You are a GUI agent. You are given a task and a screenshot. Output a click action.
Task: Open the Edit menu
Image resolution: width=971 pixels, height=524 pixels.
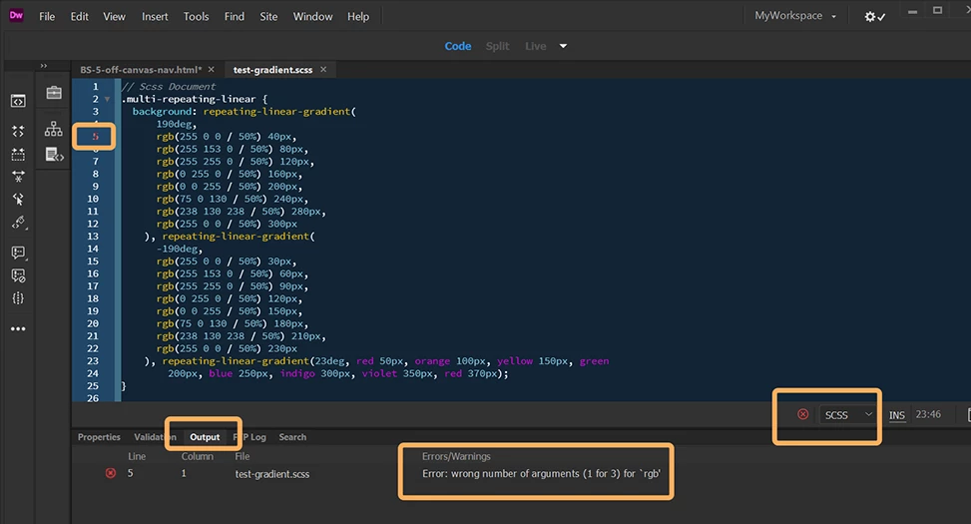79,17
